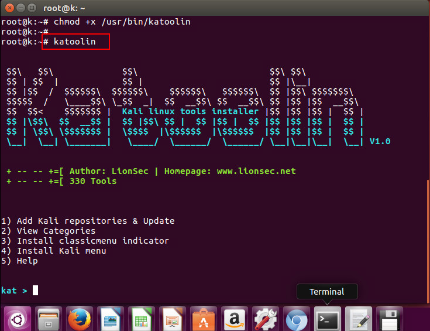Click 'Install Kali menu' option text

tap(61, 251)
